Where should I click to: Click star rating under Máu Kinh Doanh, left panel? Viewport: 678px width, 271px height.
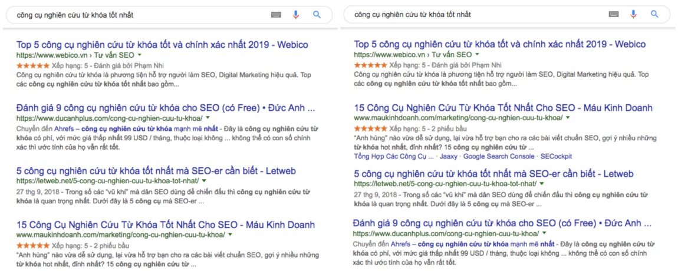point(33,245)
